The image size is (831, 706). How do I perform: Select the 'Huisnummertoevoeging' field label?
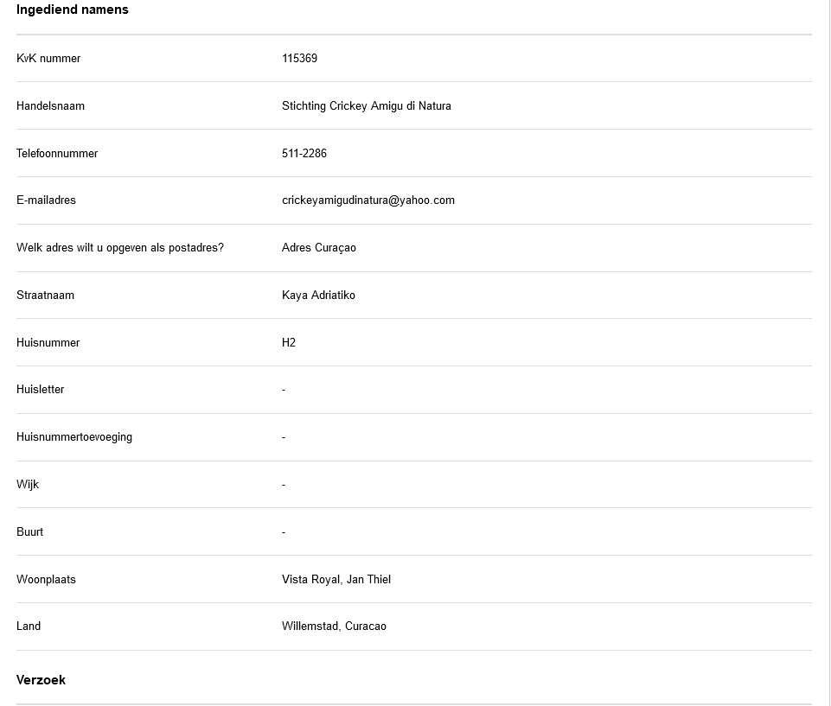pos(74,437)
